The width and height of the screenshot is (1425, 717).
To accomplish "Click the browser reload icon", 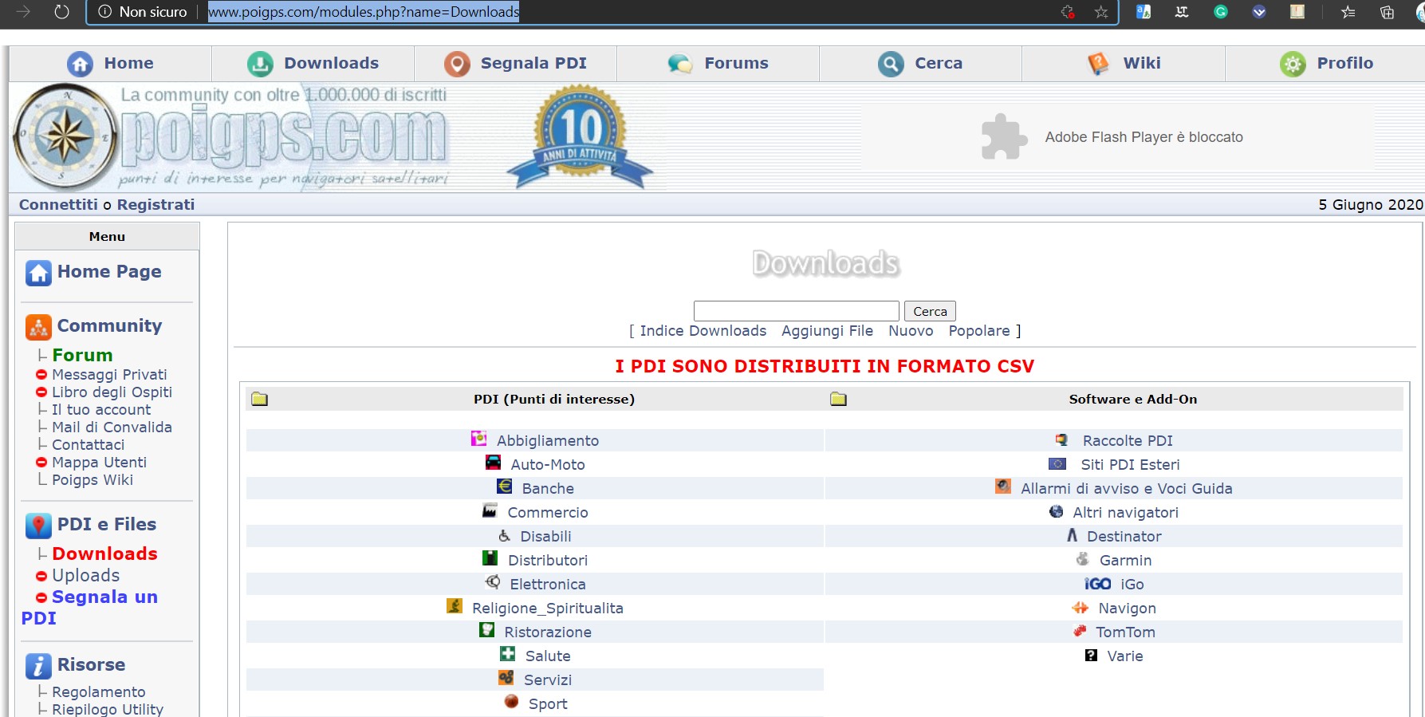I will pyautogui.click(x=61, y=12).
